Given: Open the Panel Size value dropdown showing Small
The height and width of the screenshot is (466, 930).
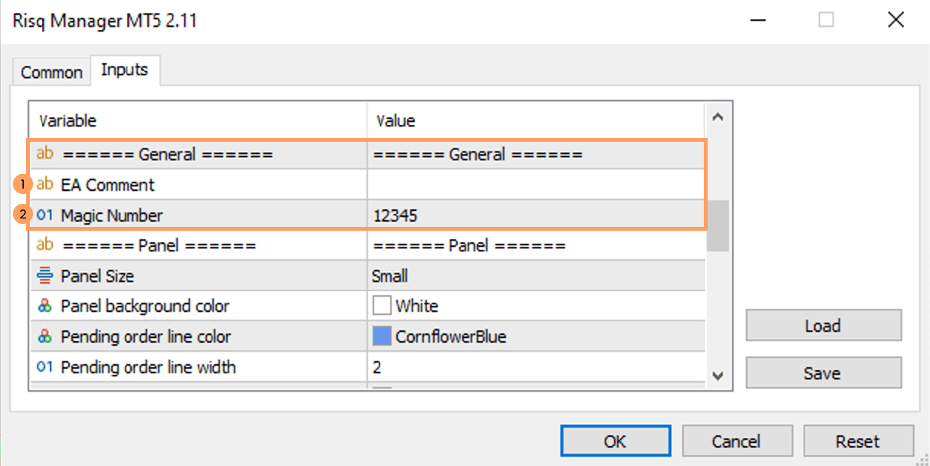Looking at the screenshot, I should point(535,276).
